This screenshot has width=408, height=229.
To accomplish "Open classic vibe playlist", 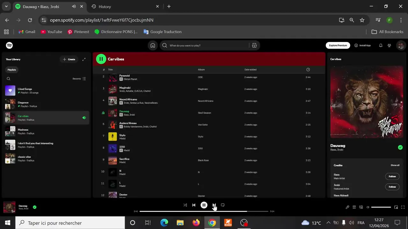I will 46,158.
